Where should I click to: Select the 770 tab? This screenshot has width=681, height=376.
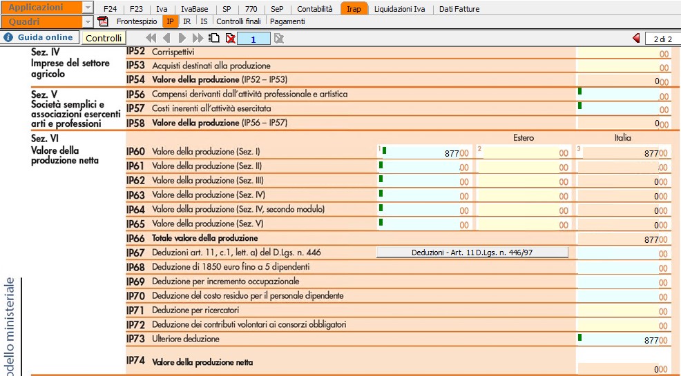coord(251,9)
